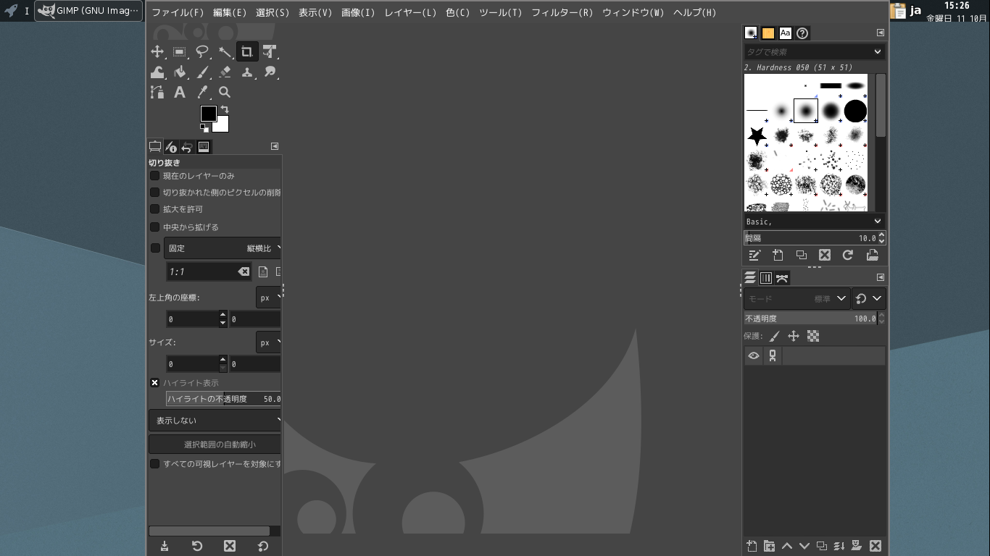Open the ja input language indicator

pos(915,11)
